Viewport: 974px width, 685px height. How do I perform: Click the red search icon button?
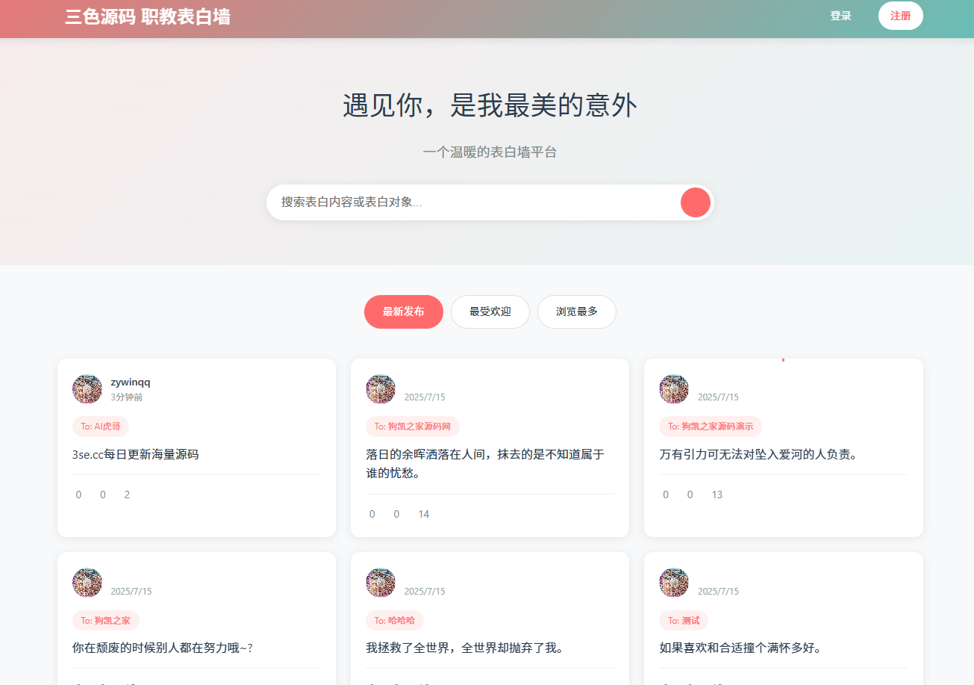[x=695, y=202]
